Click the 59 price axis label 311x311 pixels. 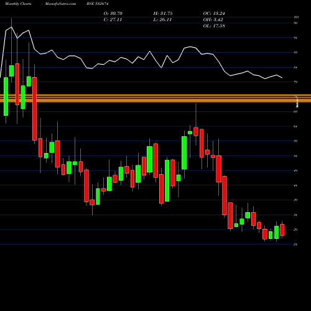(x=295, y=141)
